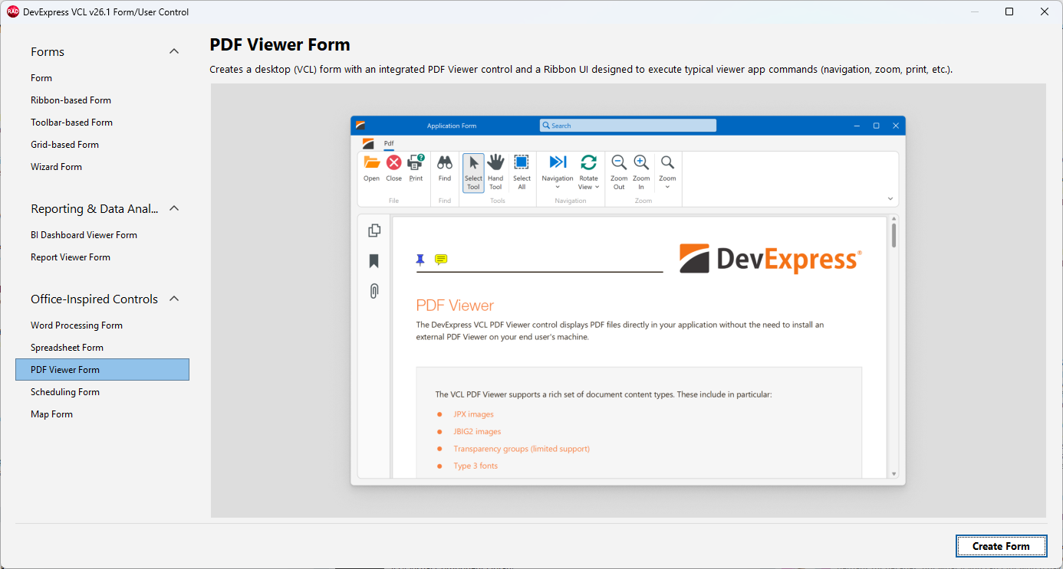Select Ribbon-based Form template

pos(102,100)
